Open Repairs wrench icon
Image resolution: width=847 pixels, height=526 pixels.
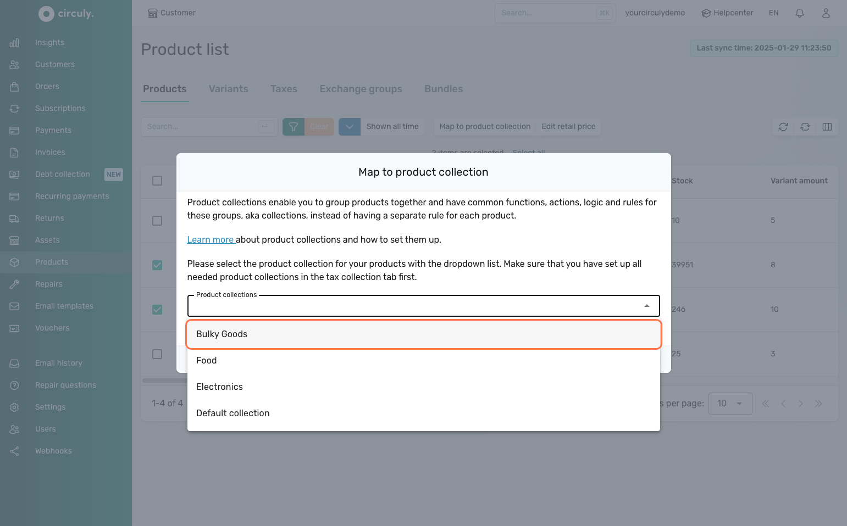point(14,284)
